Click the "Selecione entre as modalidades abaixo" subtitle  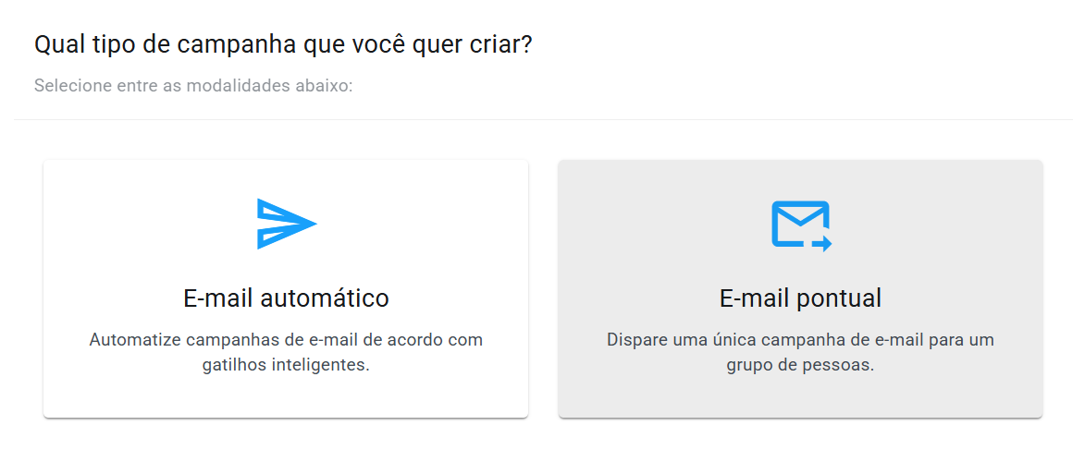pos(193,86)
